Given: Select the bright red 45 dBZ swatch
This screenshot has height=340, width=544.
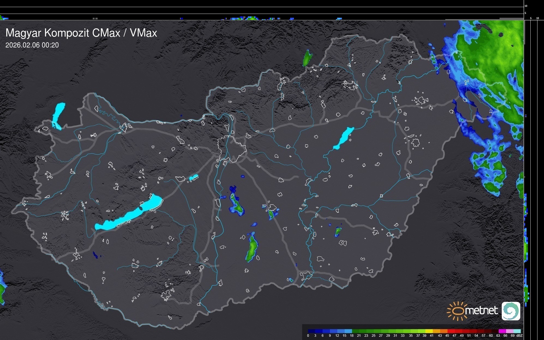Looking at the screenshot, I should pyautogui.click(x=450, y=331).
